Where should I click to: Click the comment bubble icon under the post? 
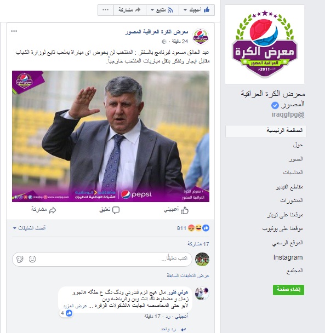(116, 210)
